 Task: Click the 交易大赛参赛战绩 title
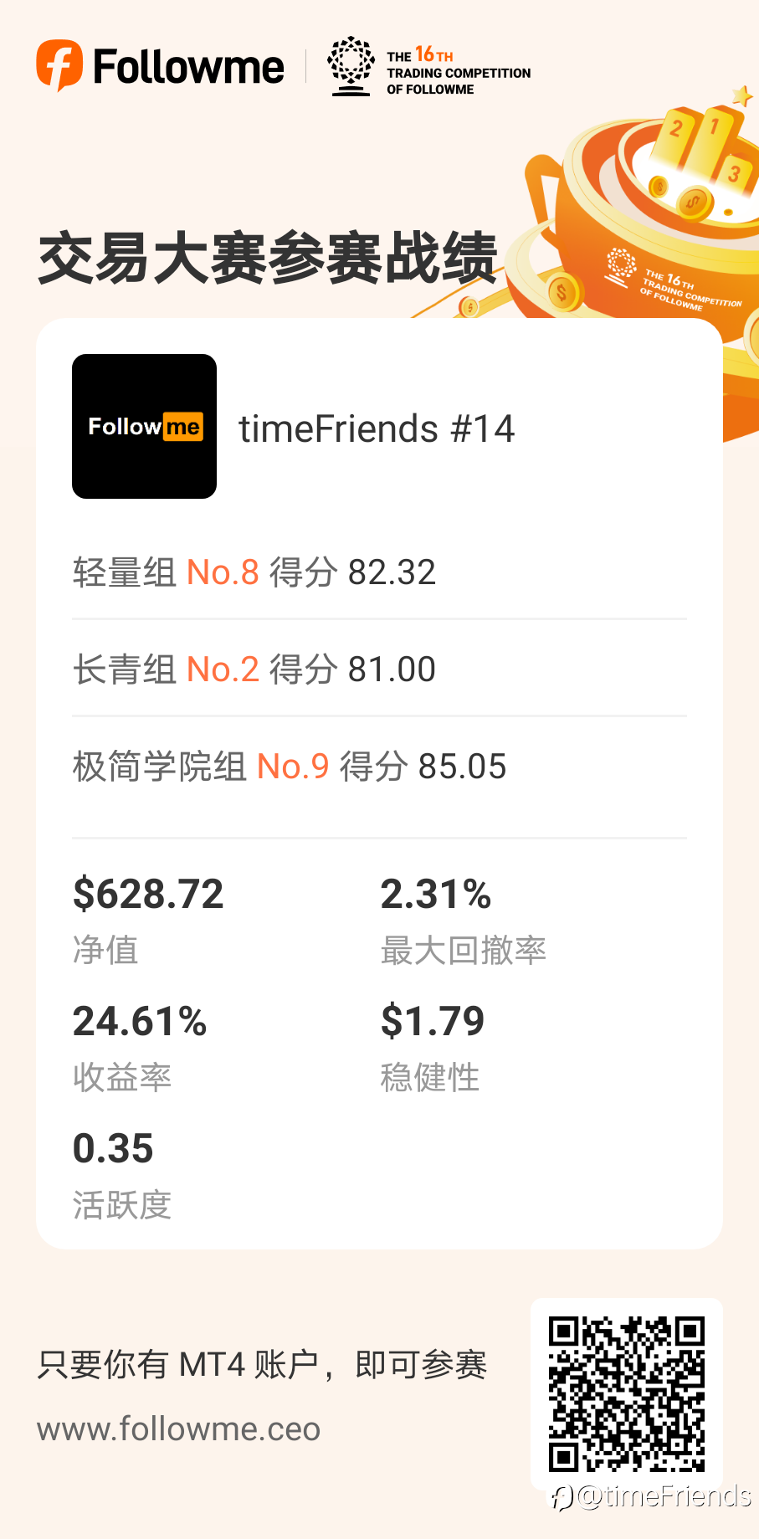(268, 258)
